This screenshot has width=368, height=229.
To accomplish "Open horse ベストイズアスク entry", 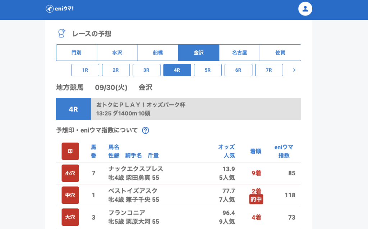I will tap(133, 191).
